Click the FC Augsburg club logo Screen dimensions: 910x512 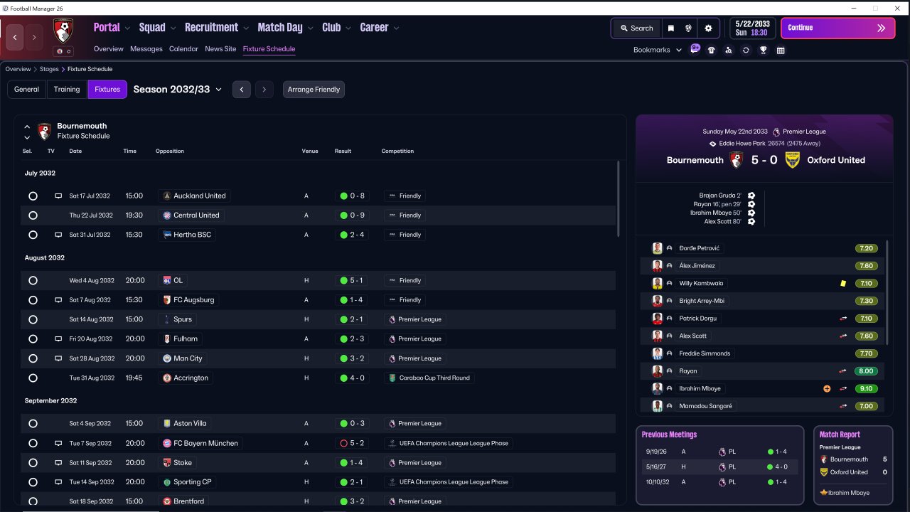pyautogui.click(x=166, y=300)
